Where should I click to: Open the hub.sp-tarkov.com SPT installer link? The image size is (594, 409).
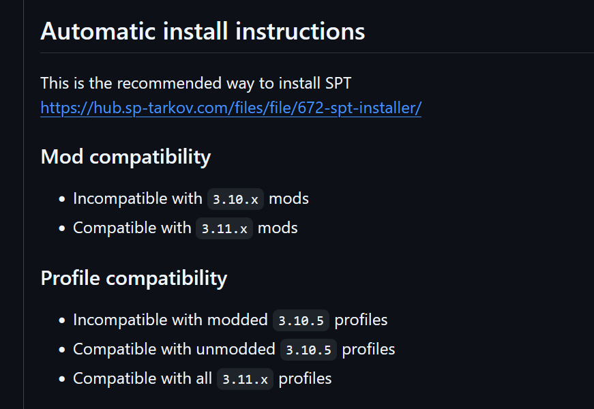click(x=231, y=108)
